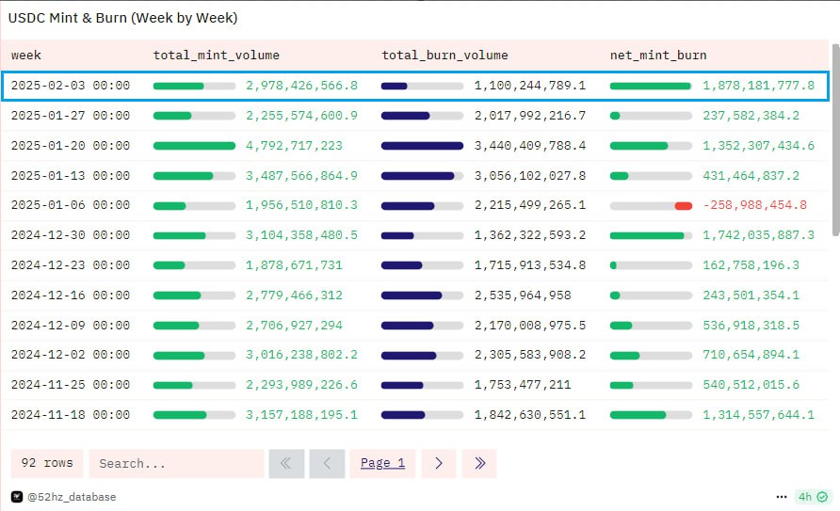Select the 2025-01-06 week row

tap(414, 205)
